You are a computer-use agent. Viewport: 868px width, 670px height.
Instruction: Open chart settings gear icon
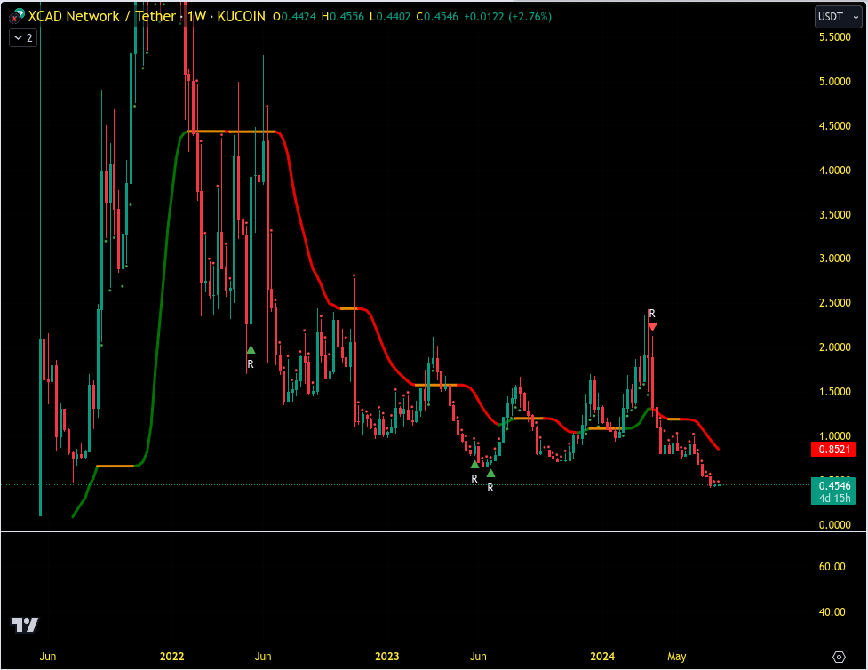tap(839, 657)
